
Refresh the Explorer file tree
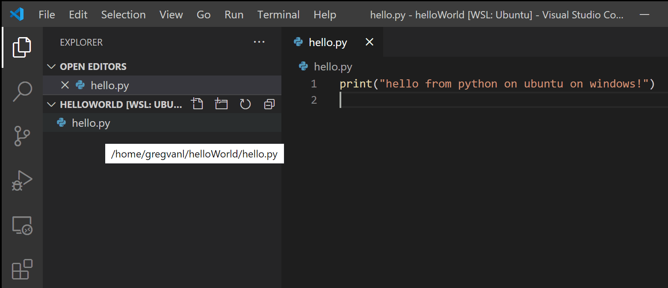pos(245,104)
